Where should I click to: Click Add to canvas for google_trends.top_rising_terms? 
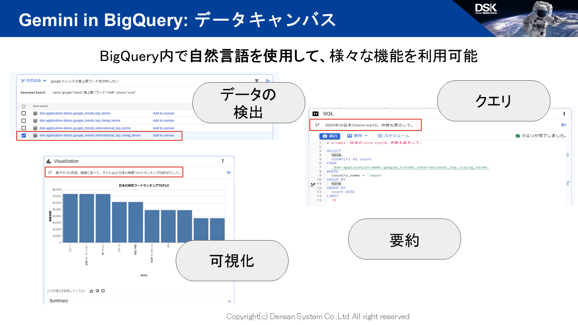[x=163, y=121]
